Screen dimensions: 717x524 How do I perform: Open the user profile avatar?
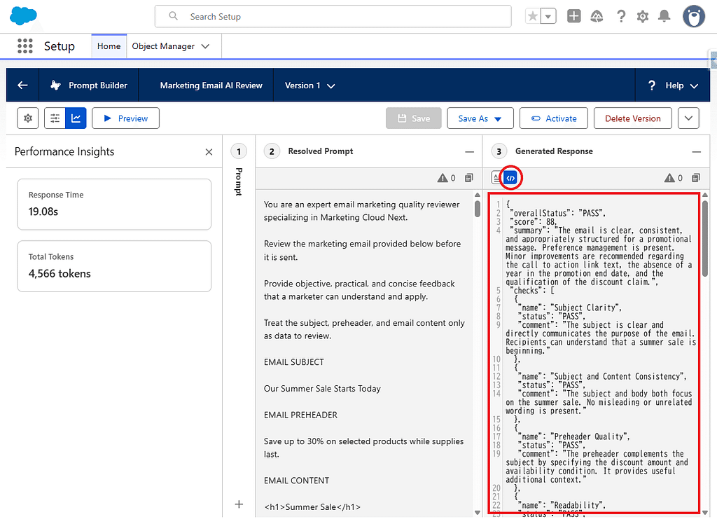coord(694,17)
